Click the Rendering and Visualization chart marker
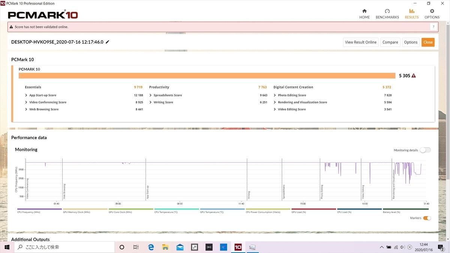The height and width of the screenshot is (253, 450). 394,184
